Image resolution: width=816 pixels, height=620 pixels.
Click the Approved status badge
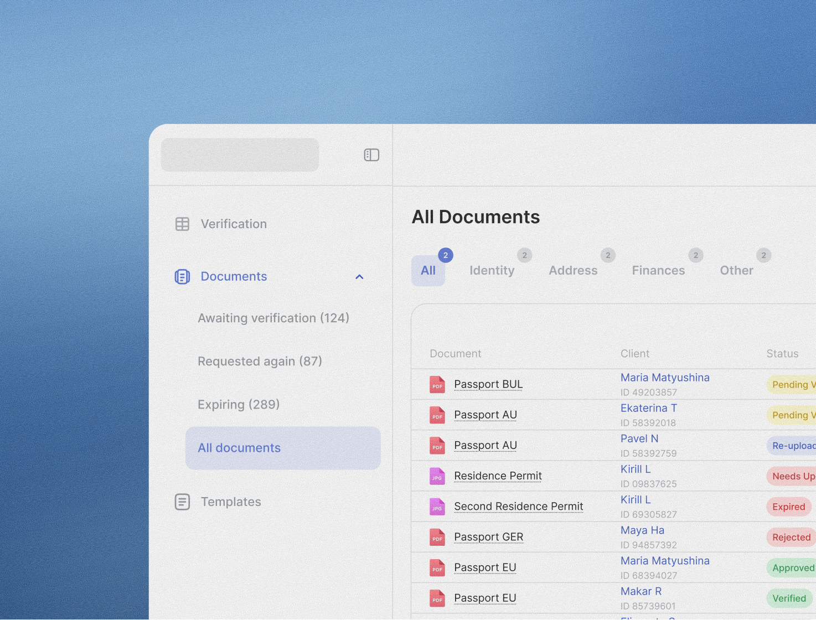(x=791, y=567)
